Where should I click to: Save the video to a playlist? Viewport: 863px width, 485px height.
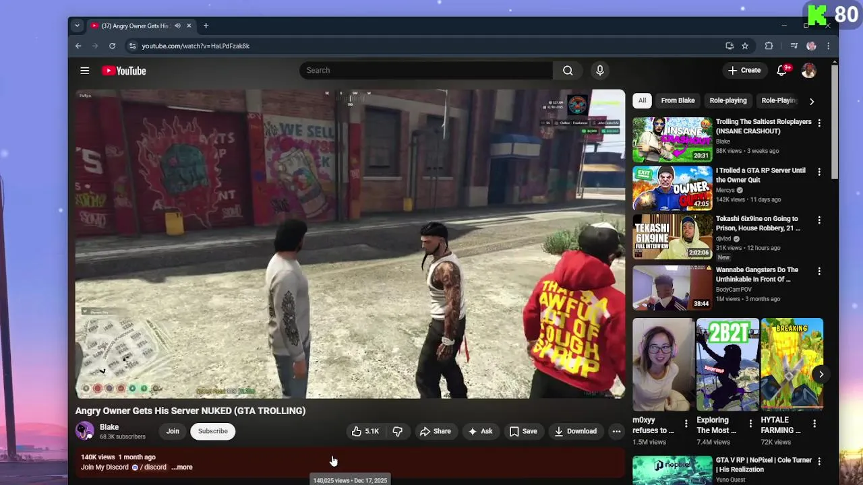(523, 431)
